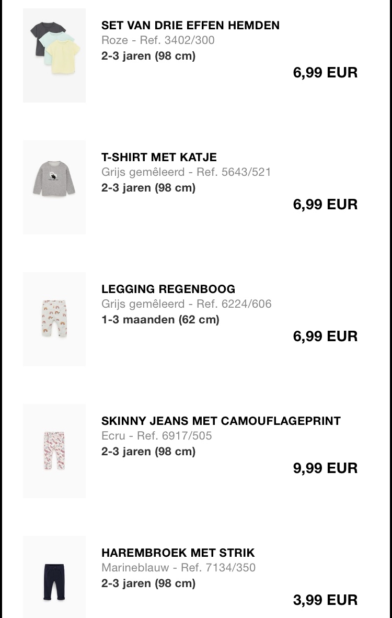The image size is (392, 618).
Task: Click the Roze Ref. 3402/300 reference text
Action: click(x=158, y=40)
